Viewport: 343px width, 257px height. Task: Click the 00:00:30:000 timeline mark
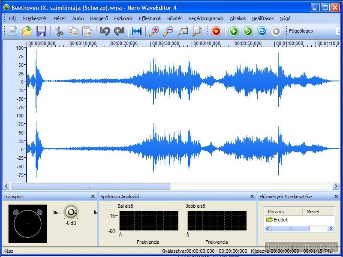(165, 43)
